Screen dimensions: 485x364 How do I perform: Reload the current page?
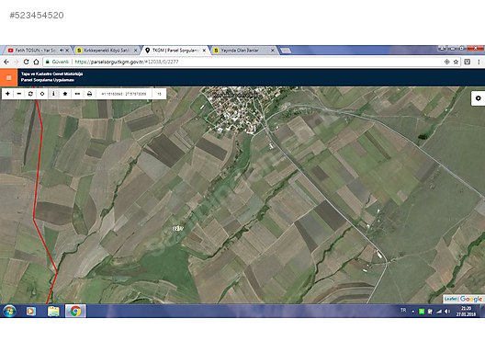point(26,62)
